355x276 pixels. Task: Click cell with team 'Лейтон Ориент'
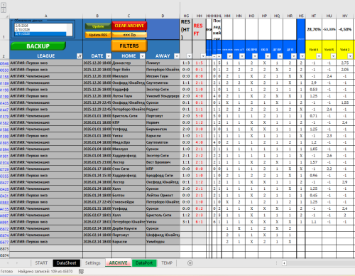pyautogui.click(x=163, y=196)
